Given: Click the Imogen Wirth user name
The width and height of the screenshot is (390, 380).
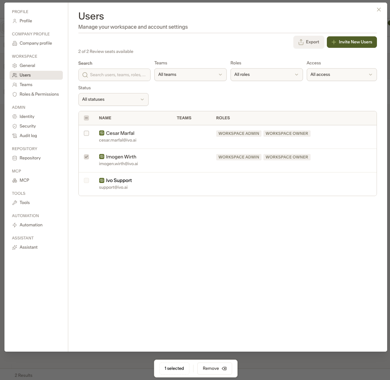Looking at the screenshot, I should coord(121,157).
